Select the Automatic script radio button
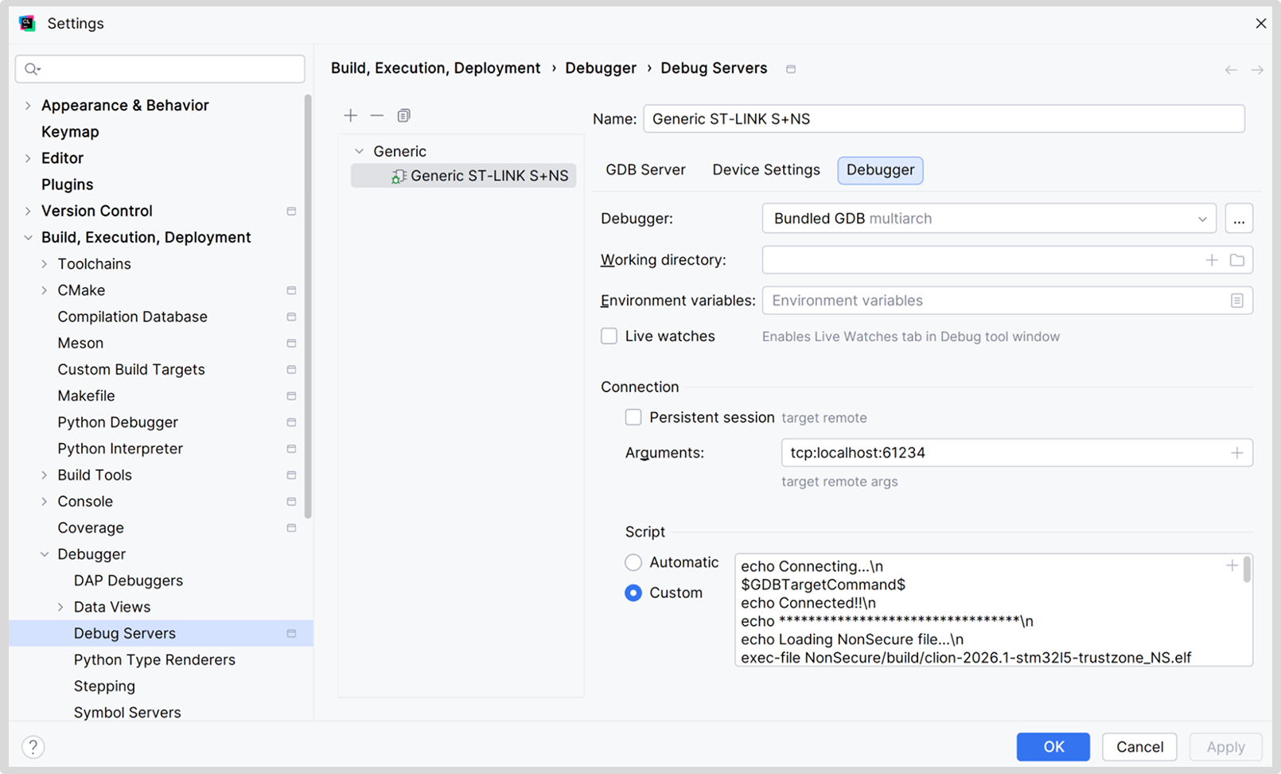 click(633, 562)
